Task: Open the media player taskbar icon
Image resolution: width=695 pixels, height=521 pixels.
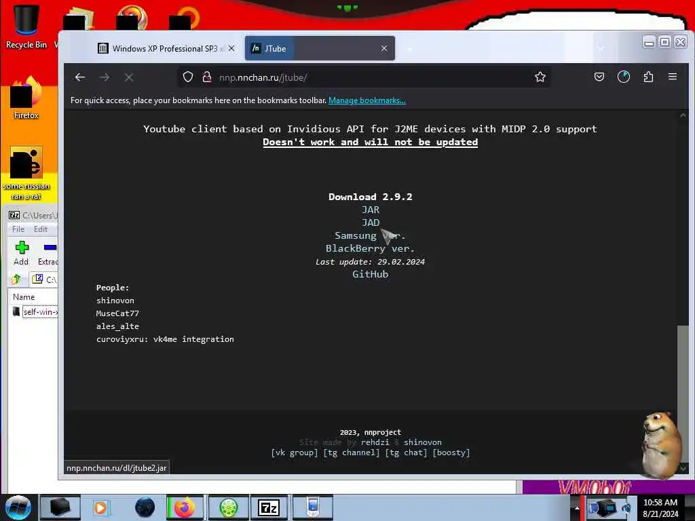Action: click(x=100, y=507)
